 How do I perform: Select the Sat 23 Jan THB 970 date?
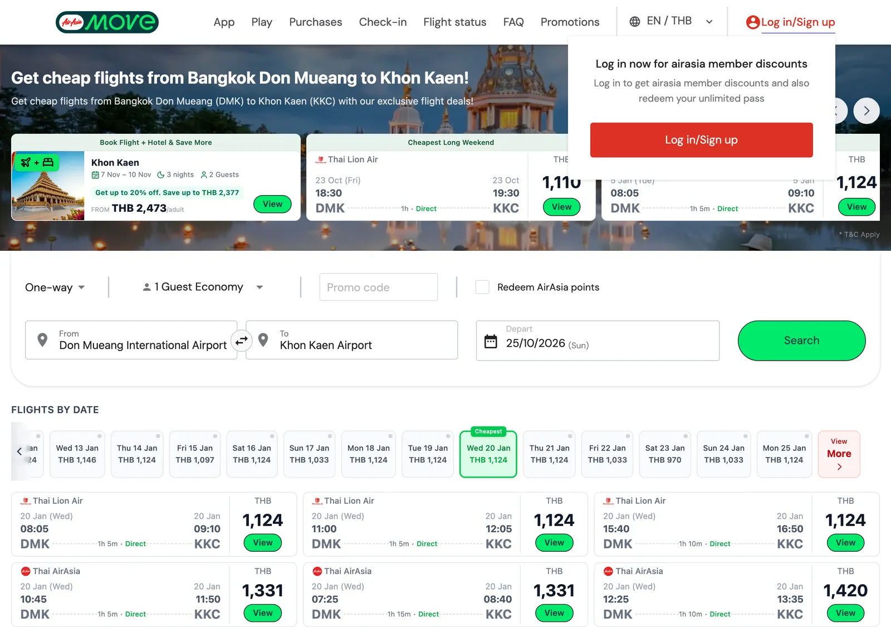(x=665, y=454)
